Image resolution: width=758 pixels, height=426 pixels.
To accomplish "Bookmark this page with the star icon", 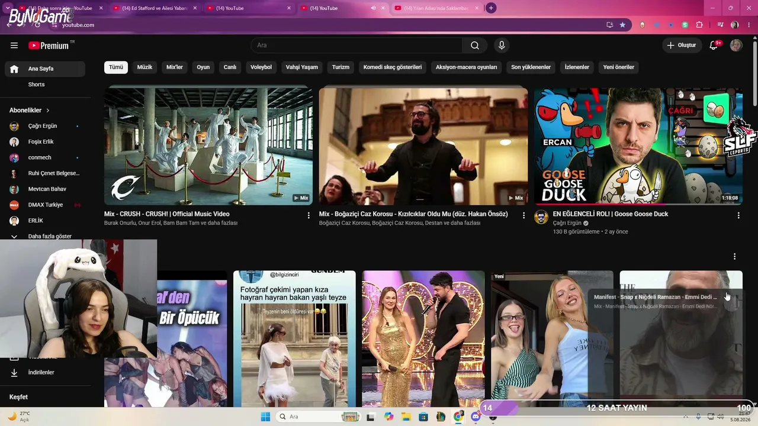I will (x=622, y=25).
